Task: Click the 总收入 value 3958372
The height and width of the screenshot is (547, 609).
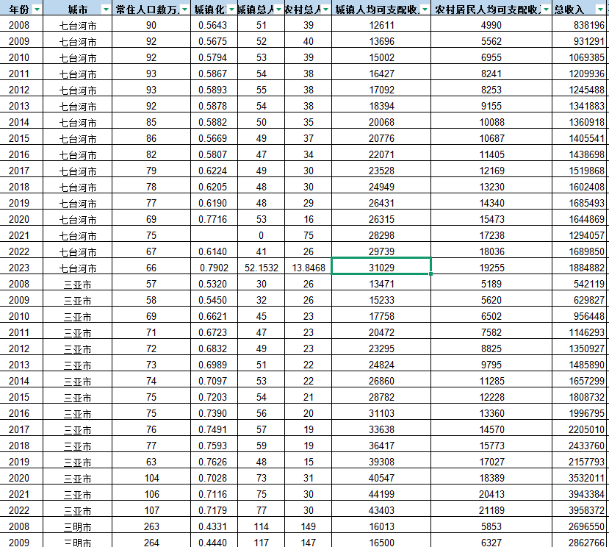Action: tap(580, 510)
